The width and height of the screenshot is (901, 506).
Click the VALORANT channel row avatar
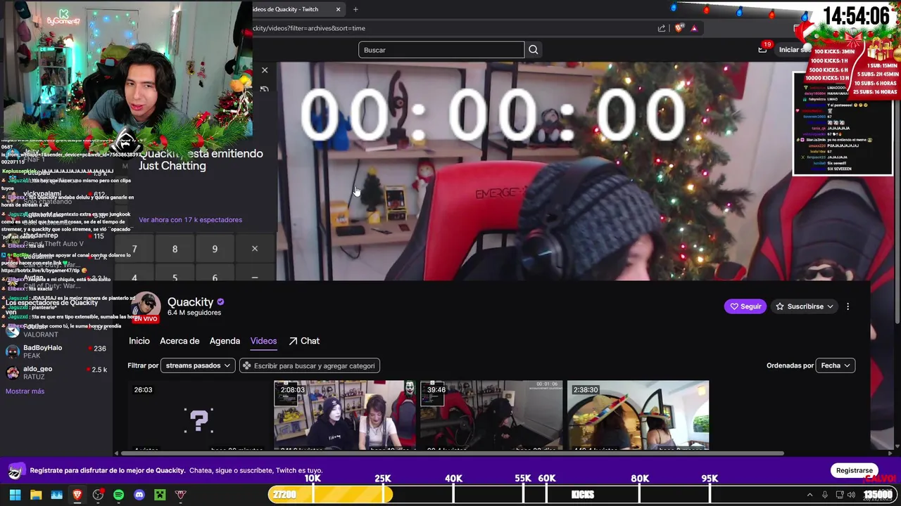[x=13, y=332]
